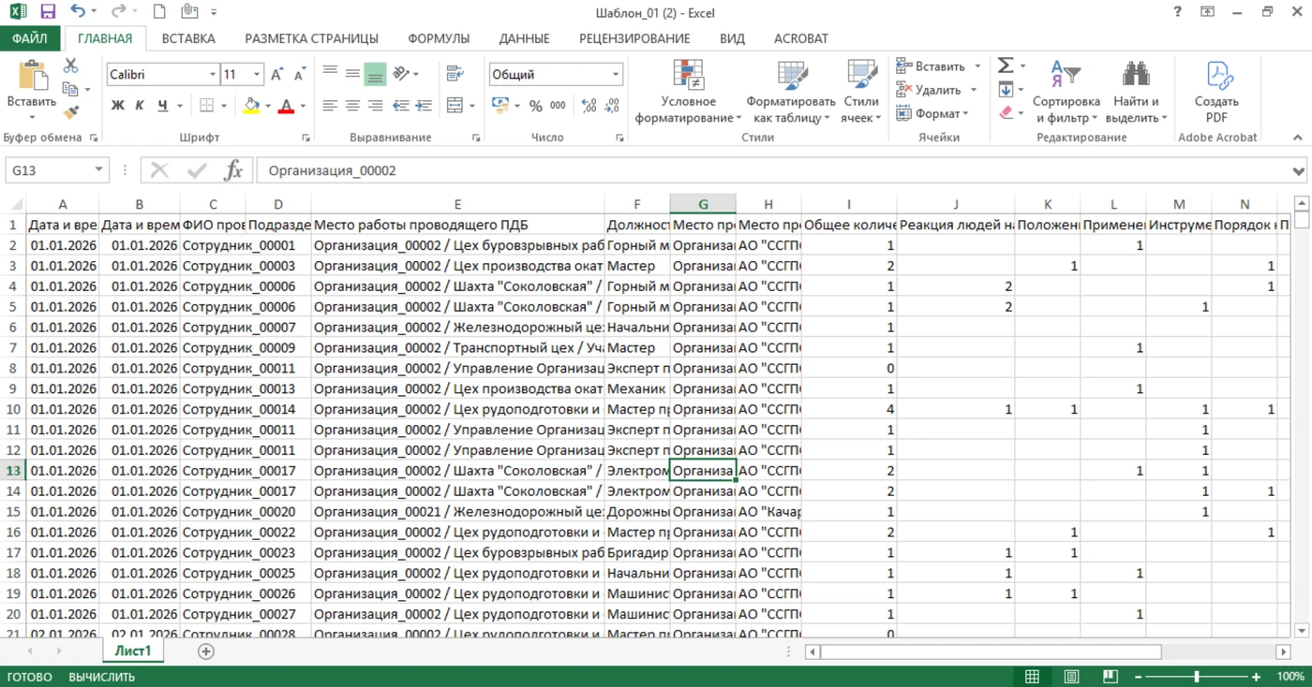Click the Copy icon in clipboard group

click(70, 89)
